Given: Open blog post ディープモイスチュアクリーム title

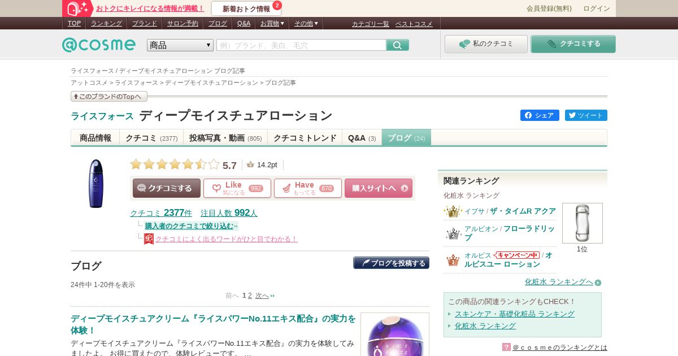Looking at the screenshot, I should (x=213, y=324).
